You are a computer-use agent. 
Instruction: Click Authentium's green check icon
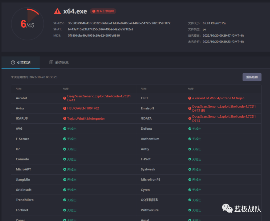pos(189,139)
